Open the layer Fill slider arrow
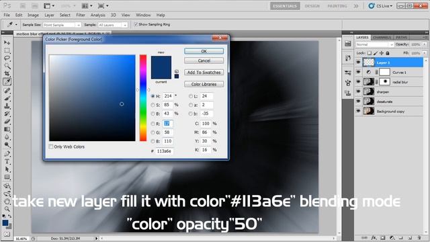The image size is (430, 242). [x=425, y=53]
